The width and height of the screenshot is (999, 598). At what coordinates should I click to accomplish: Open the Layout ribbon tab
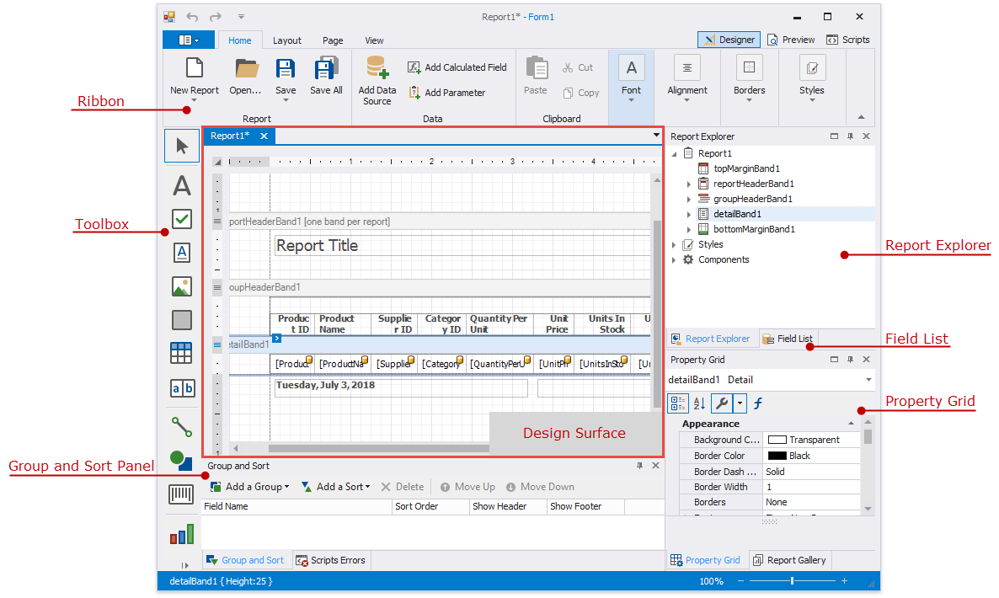pos(287,40)
